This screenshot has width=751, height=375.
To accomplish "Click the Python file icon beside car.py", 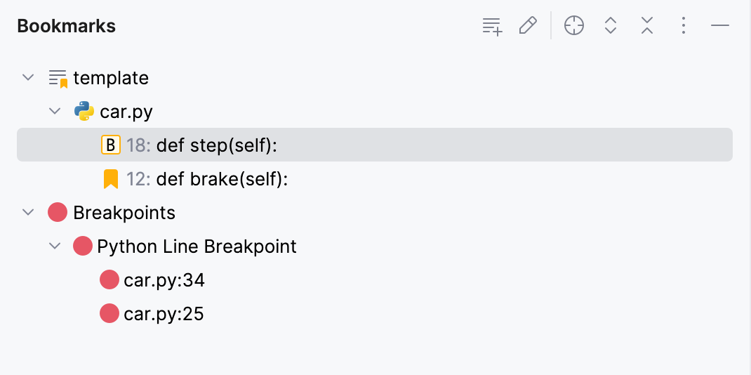I will [84, 112].
